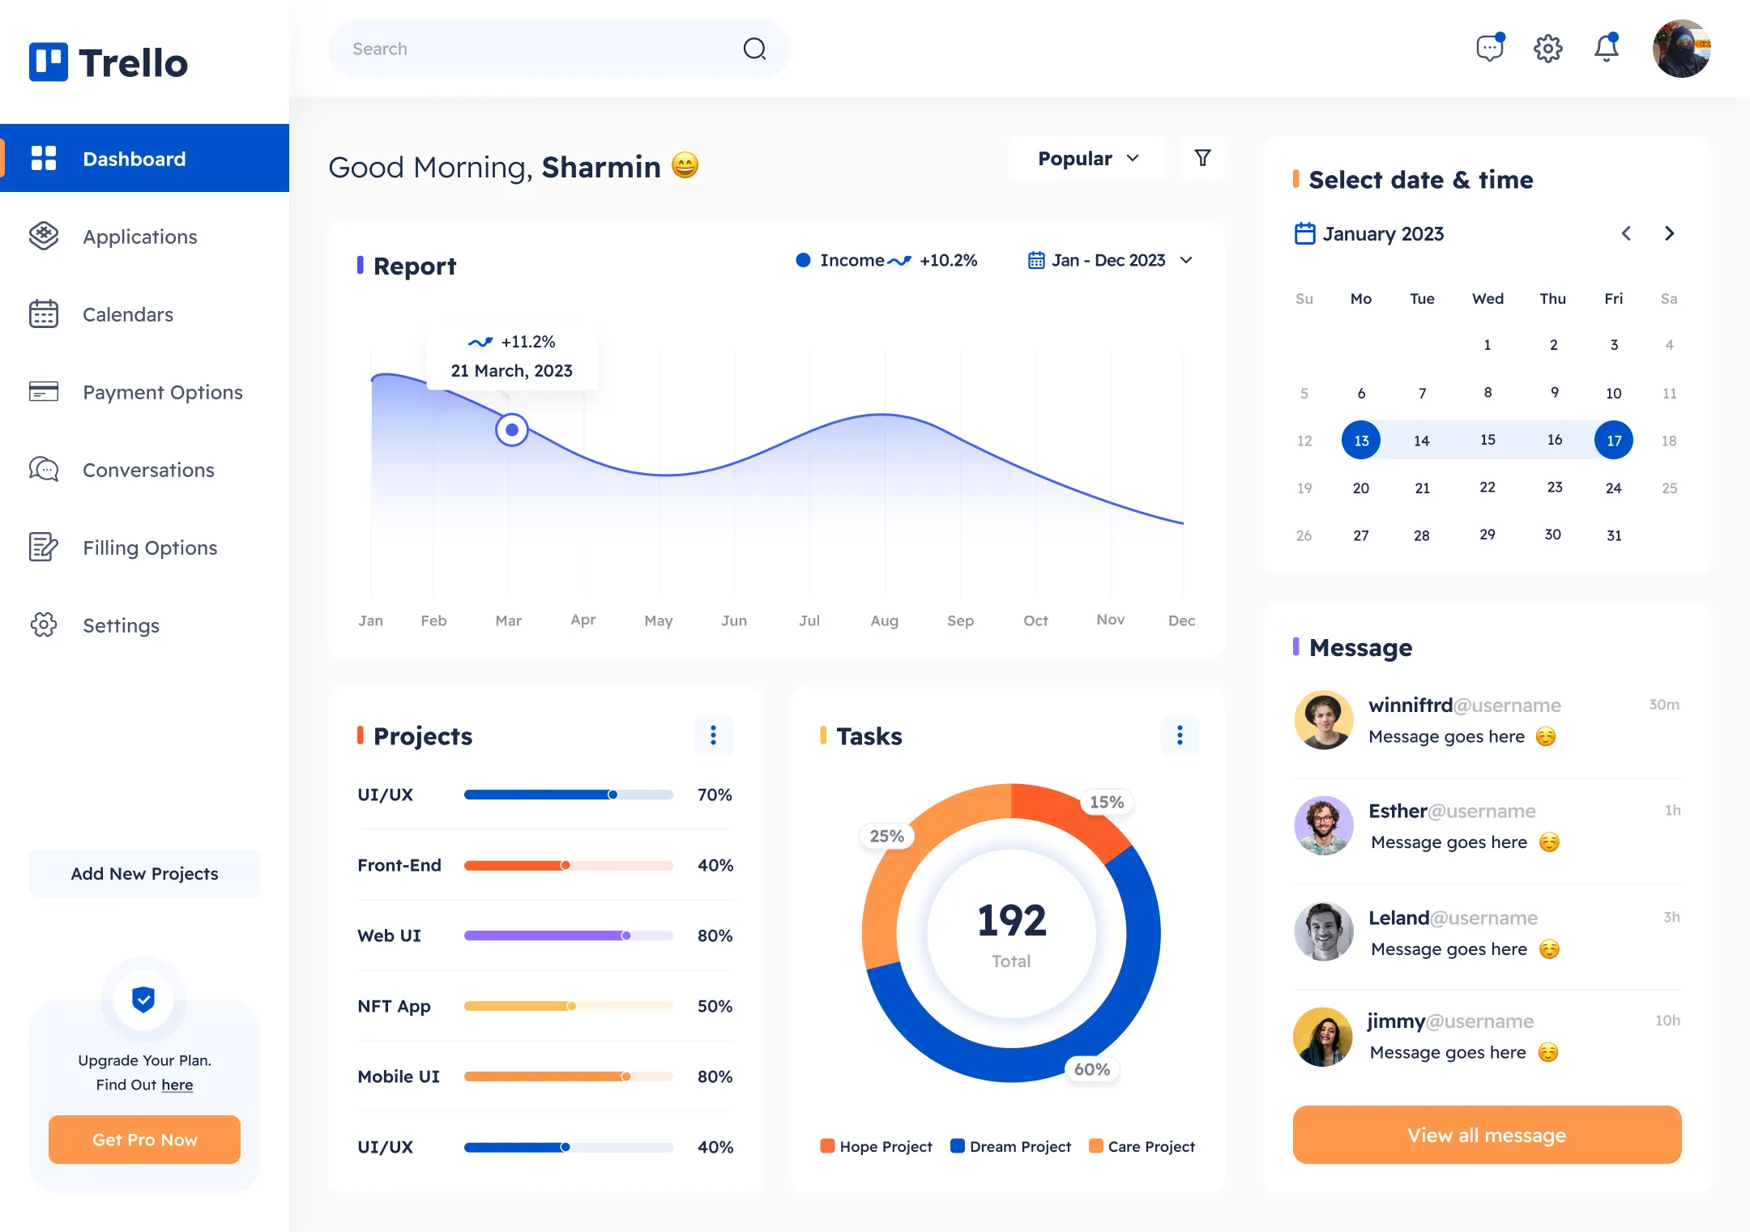Click the filter icon near Popular
1750x1232 pixels.
1201,157
